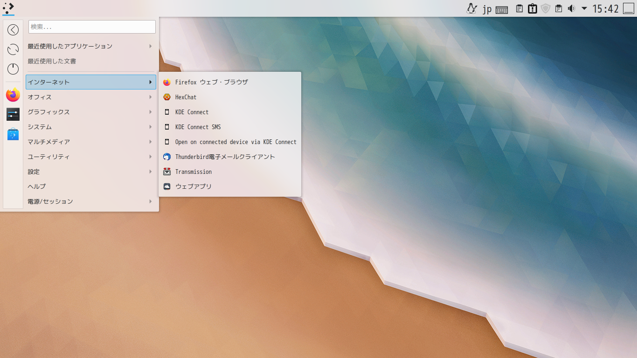This screenshot has height=358, width=637.
Task: Open 最近使用したアプリケーション entry
Action: point(91,46)
